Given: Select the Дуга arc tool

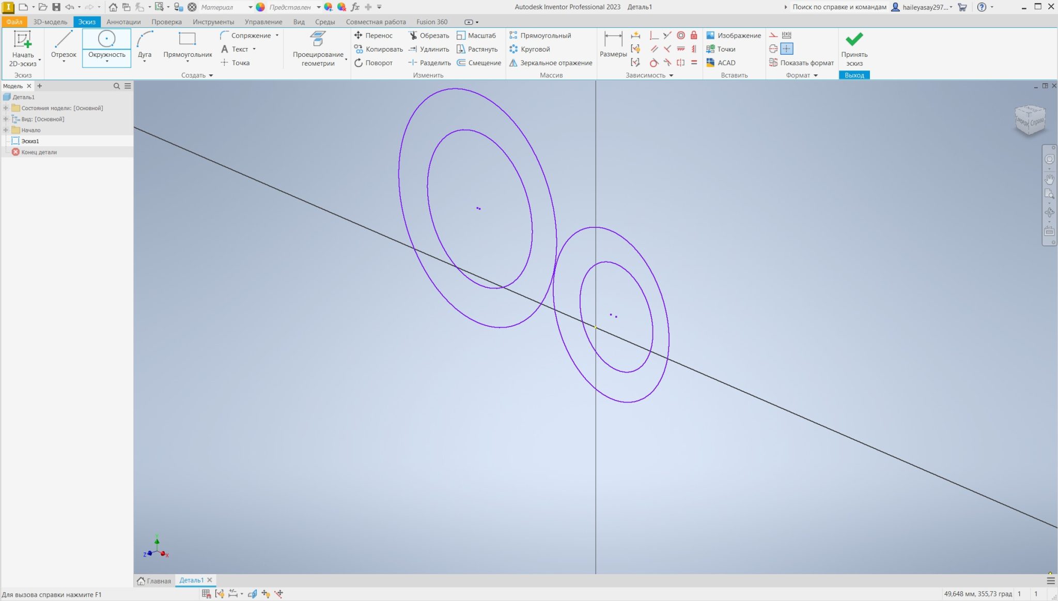Looking at the screenshot, I should [145, 45].
